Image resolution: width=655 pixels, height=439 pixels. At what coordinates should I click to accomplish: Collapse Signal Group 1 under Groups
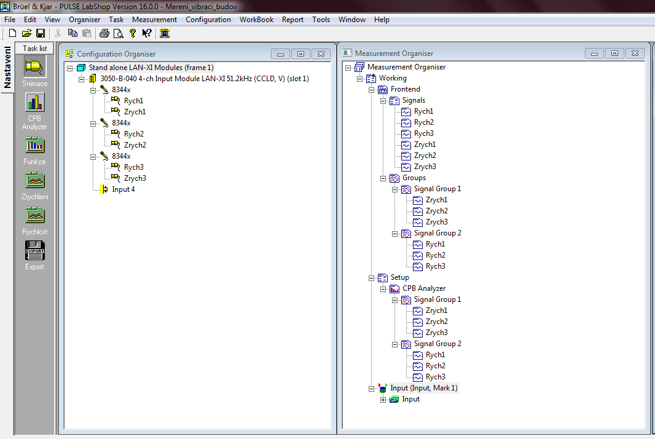(394, 189)
